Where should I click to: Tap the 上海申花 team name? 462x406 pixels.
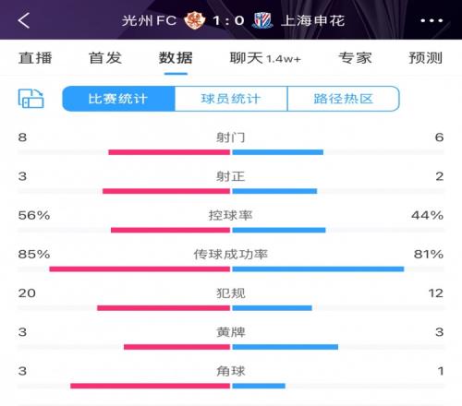[313, 20]
